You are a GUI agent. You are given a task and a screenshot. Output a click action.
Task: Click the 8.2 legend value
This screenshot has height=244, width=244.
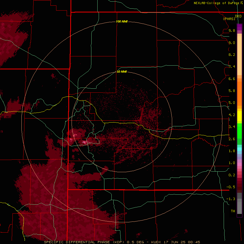tap(232, 54)
